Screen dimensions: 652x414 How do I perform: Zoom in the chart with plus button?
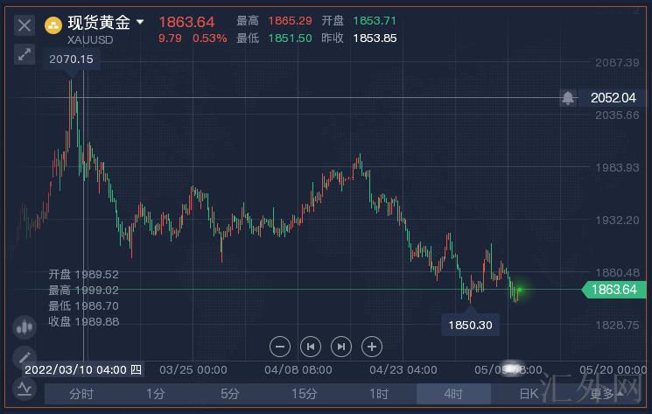coord(371,346)
